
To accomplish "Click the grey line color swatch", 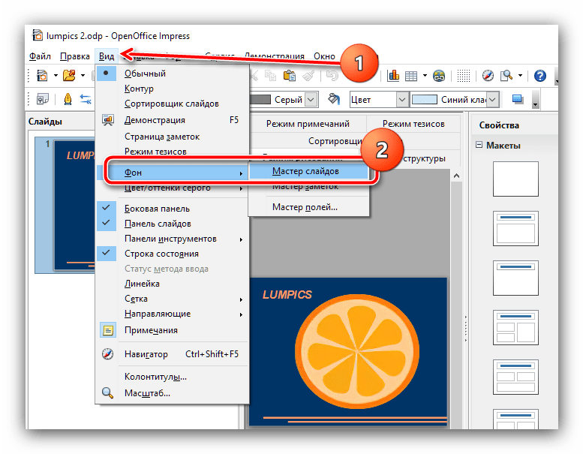I will click(260, 99).
